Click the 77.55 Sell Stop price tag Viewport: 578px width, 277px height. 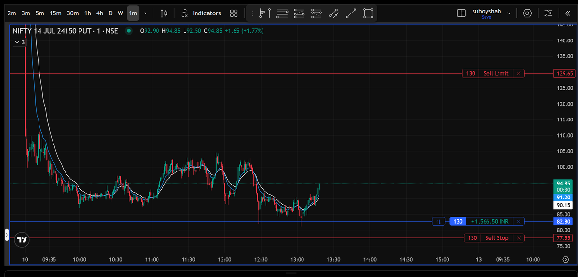point(564,238)
